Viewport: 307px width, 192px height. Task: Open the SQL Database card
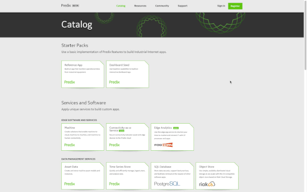point(172,176)
